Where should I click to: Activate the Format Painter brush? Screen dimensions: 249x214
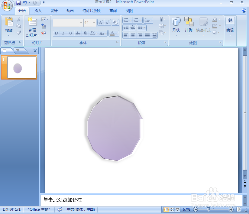(x=19, y=33)
